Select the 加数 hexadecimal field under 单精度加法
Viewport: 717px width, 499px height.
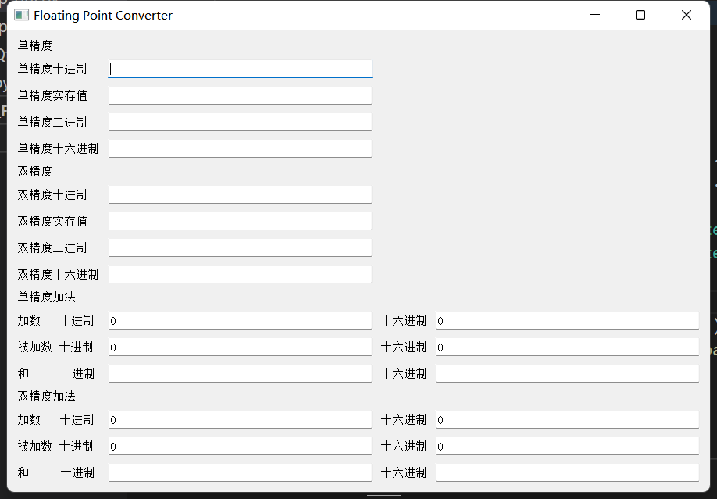566,320
